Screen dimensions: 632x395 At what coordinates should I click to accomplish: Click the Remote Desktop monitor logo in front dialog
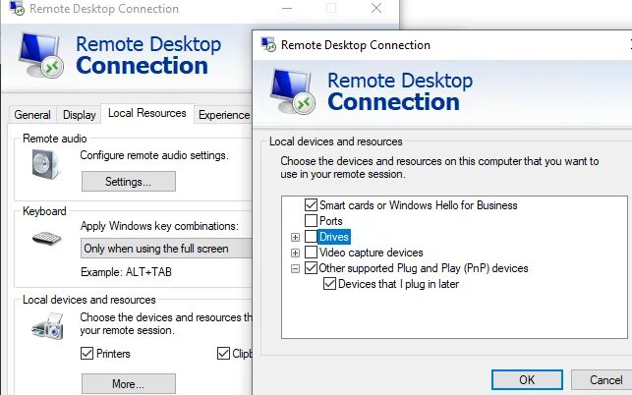coord(292,91)
